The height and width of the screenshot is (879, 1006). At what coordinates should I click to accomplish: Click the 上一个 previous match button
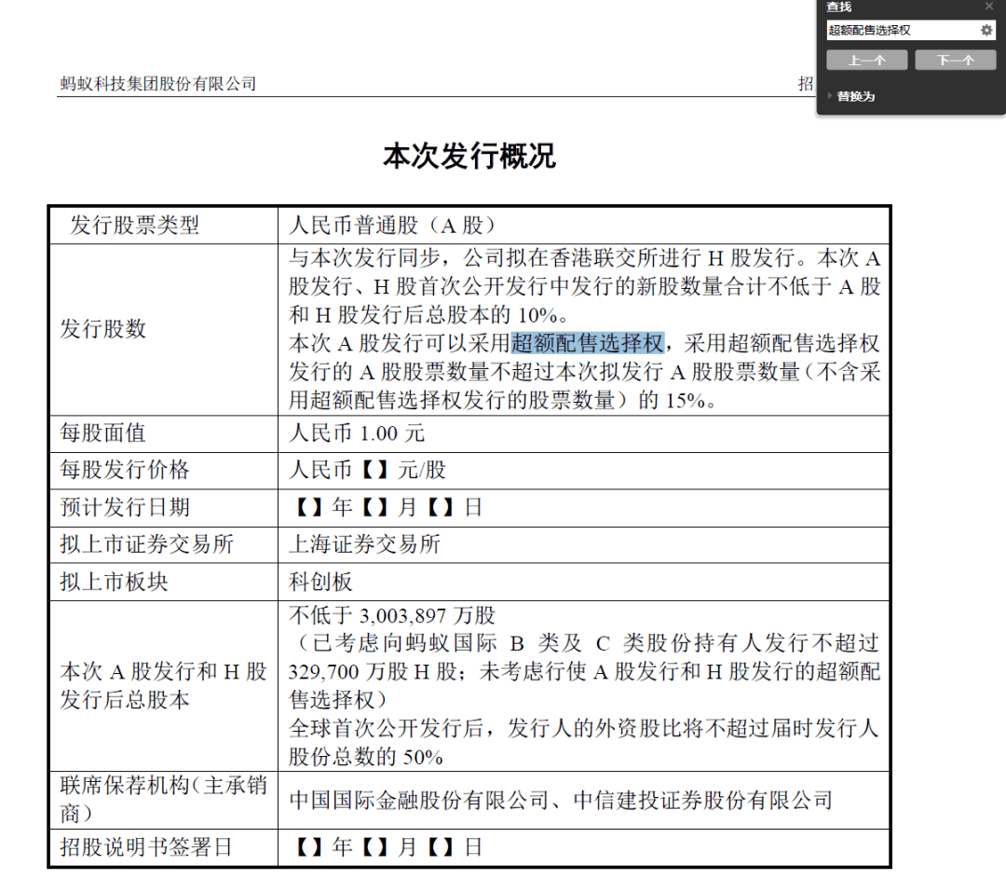click(x=866, y=60)
